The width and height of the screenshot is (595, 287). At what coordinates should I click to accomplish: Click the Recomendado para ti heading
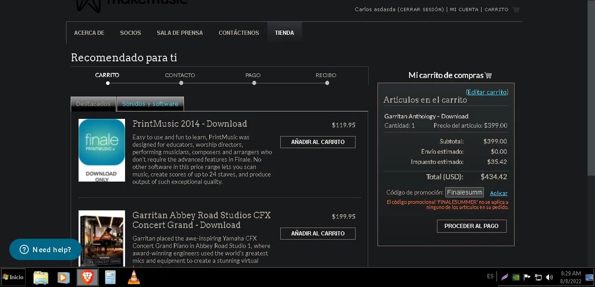point(124,58)
